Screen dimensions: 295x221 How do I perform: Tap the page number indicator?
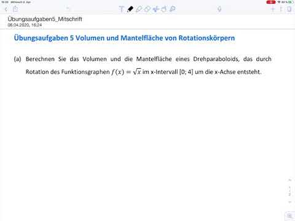289,191
